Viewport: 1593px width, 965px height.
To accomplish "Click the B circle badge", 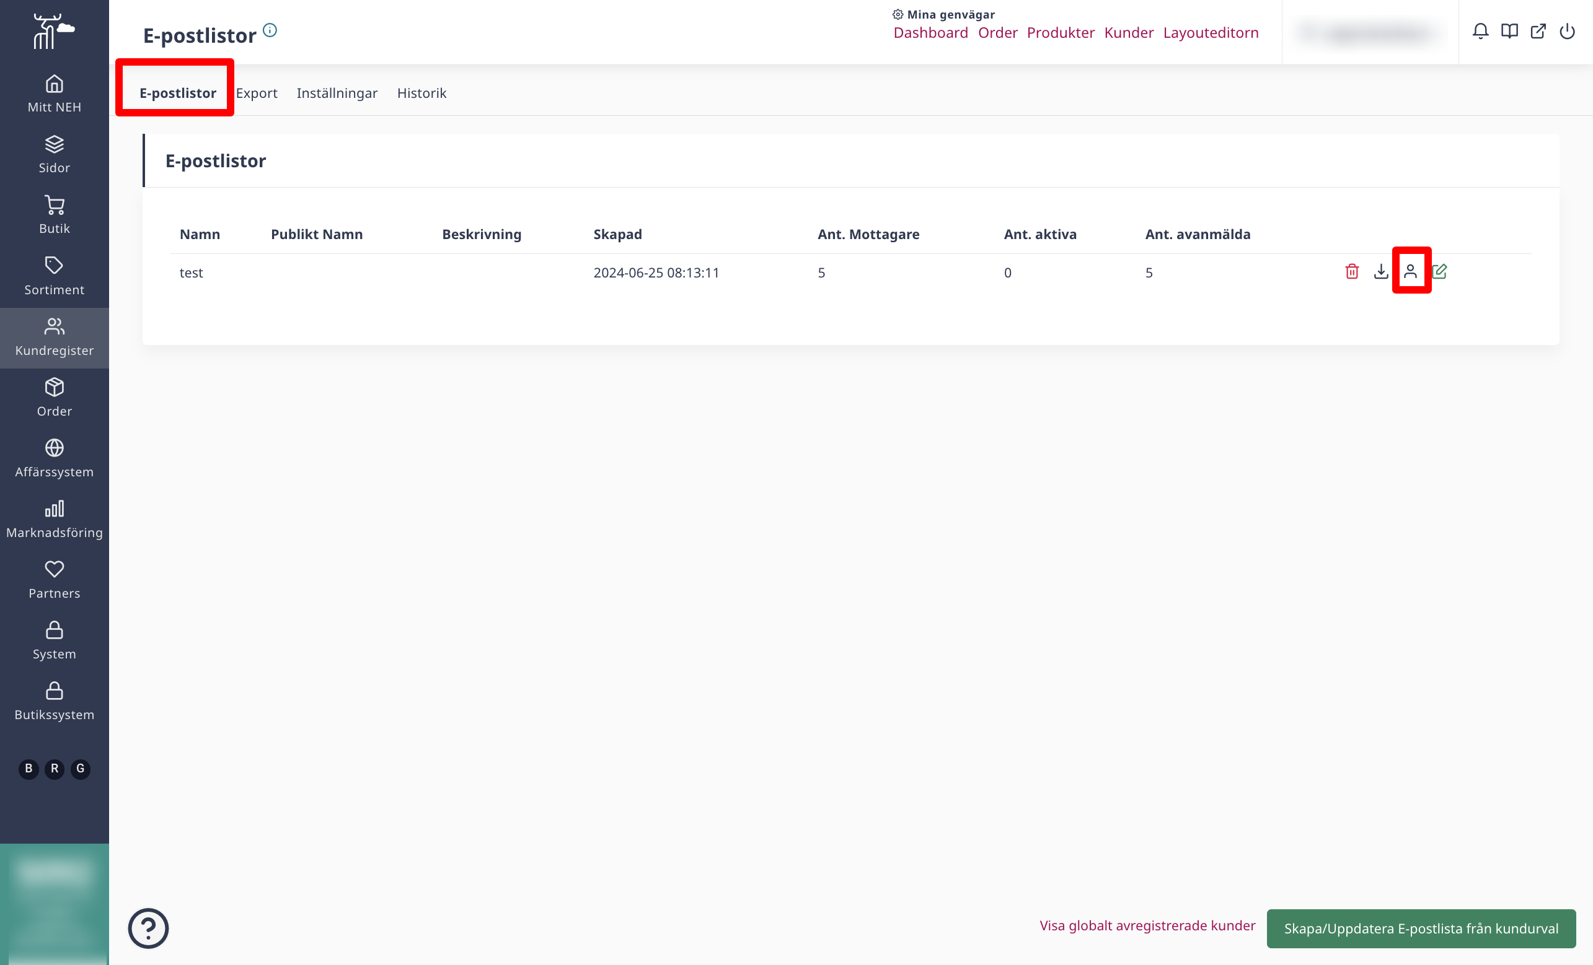I will (29, 769).
